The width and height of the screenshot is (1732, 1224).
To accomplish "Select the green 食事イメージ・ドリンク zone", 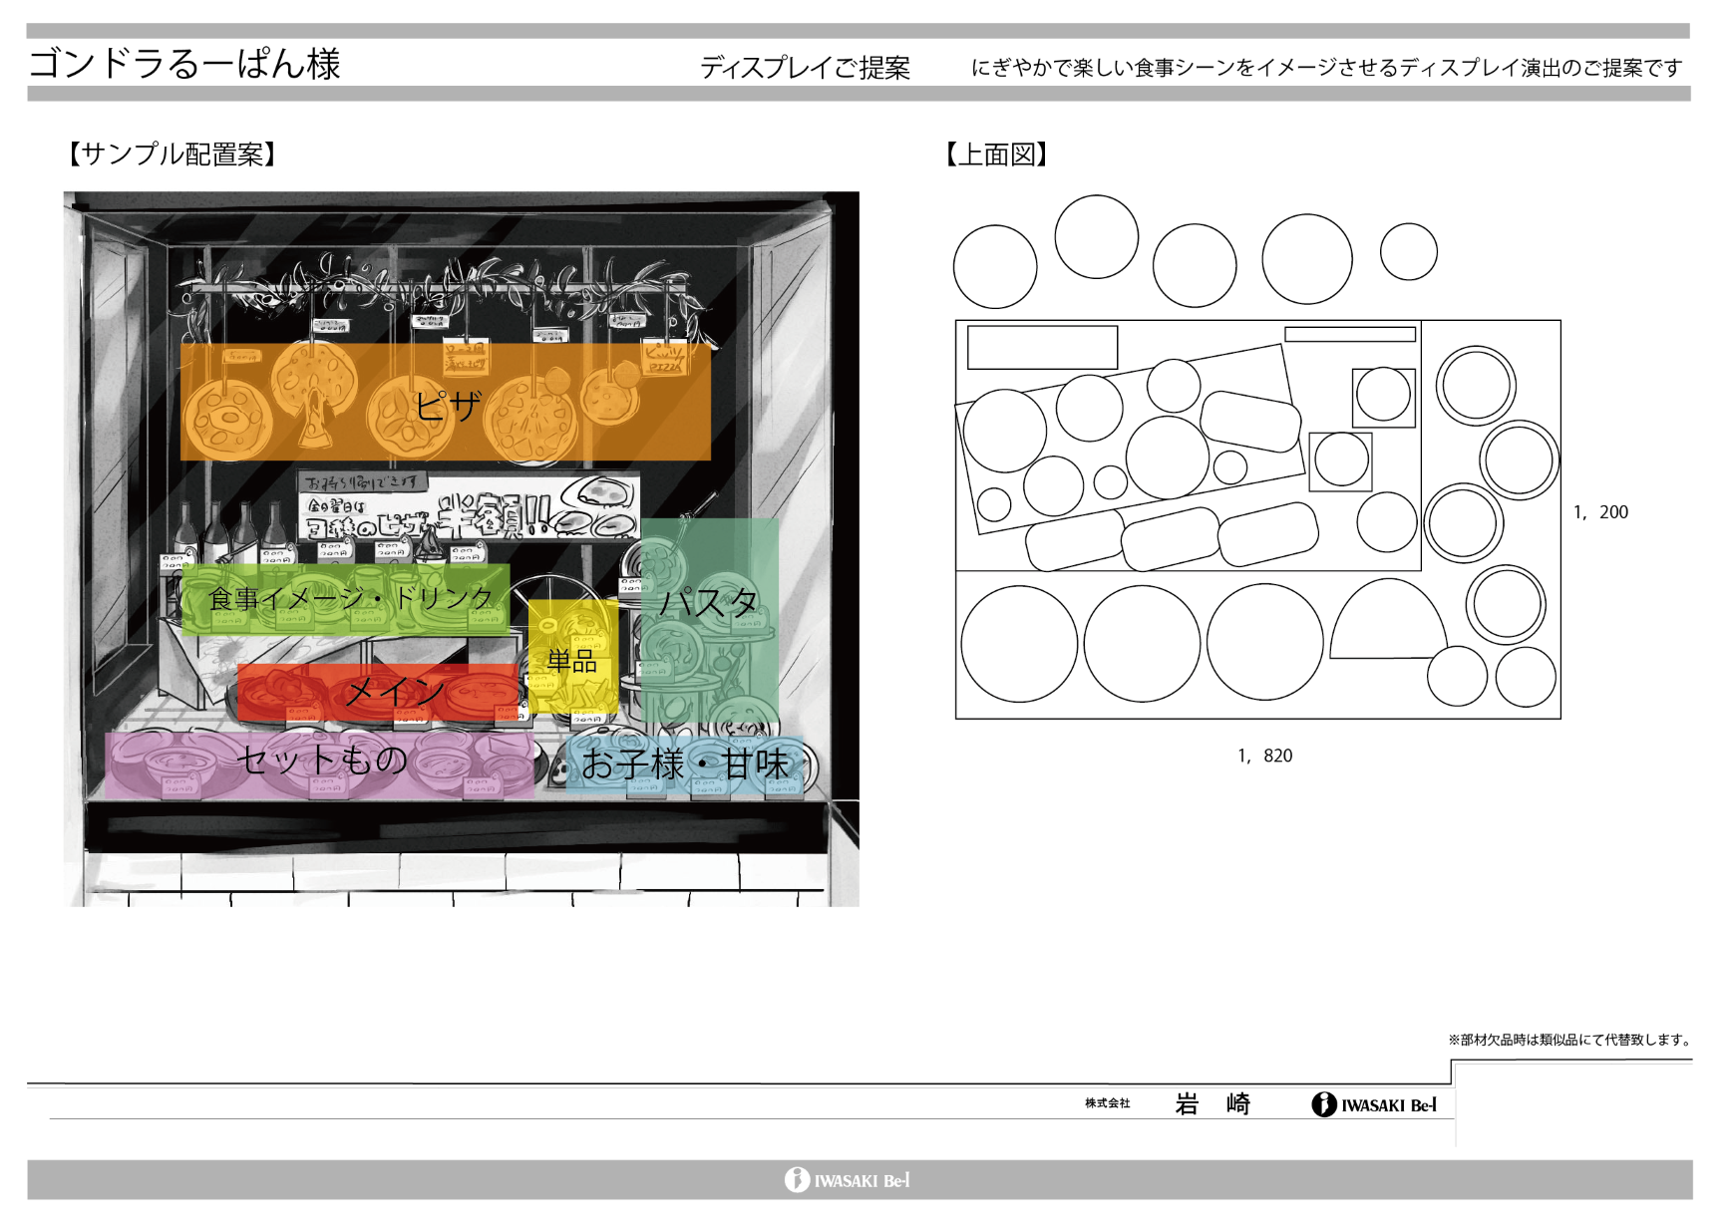I will 346,599.
